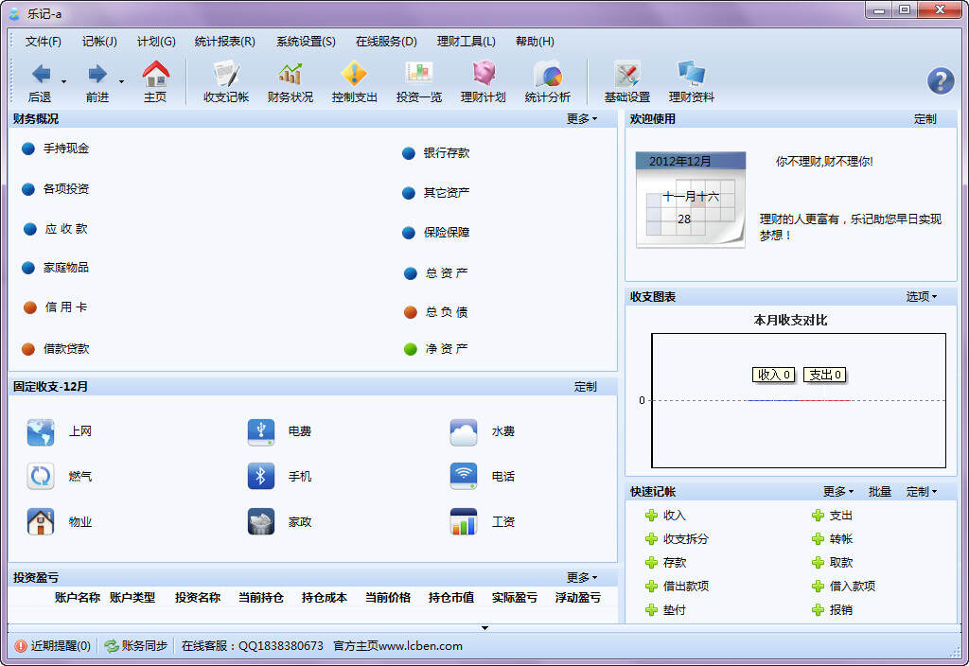969x666 pixels.
Task: Go to 主页 house icon
Action: [155, 75]
